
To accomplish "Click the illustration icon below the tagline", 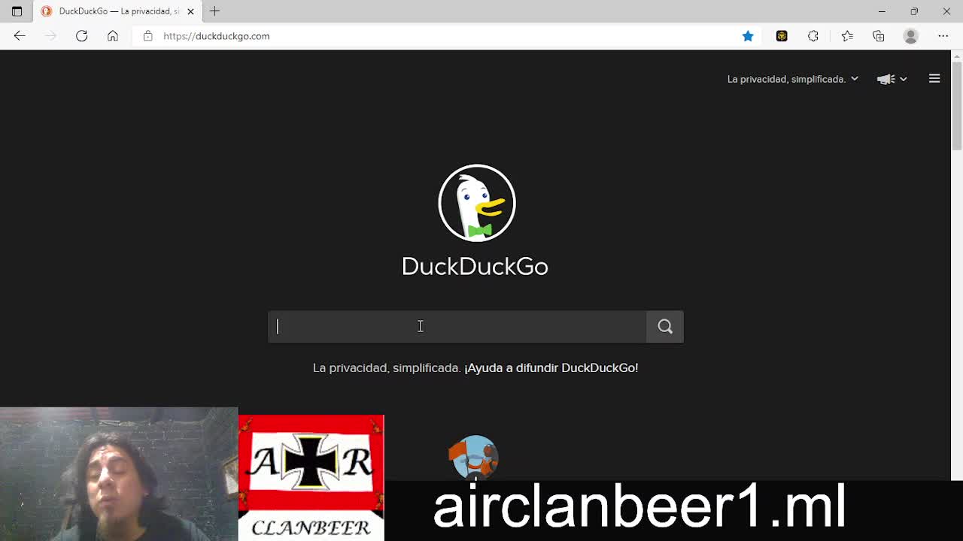I will pos(474,457).
